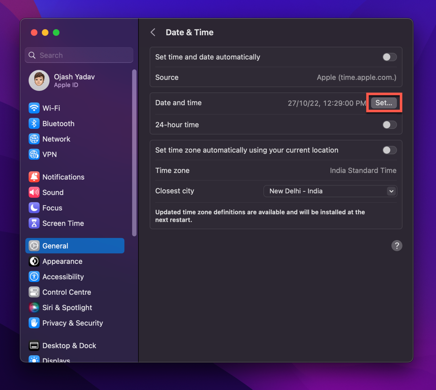
Task: Open Privacy & Security hand icon
Action: (x=34, y=323)
